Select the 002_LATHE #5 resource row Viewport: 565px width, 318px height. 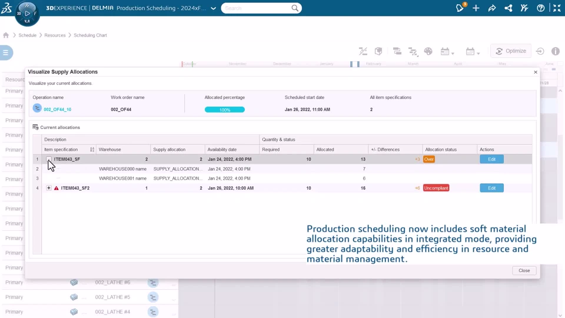click(x=90, y=297)
